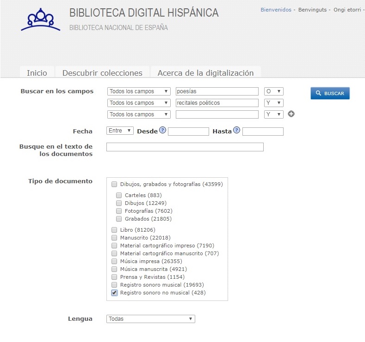Viewport: 365px width, 342px height.
Task: Open the third 'Todos los campos' dropdown
Action: (x=139, y=114)
